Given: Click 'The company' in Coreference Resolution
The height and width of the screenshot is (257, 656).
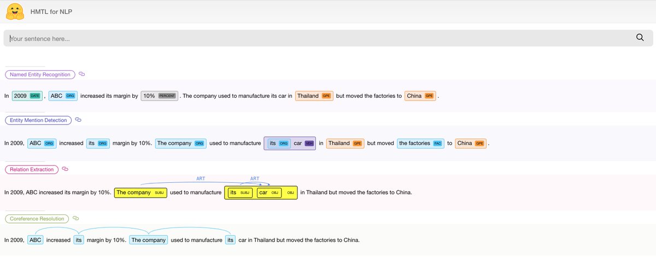Looking at the screenshot, I should click(148, 240).
